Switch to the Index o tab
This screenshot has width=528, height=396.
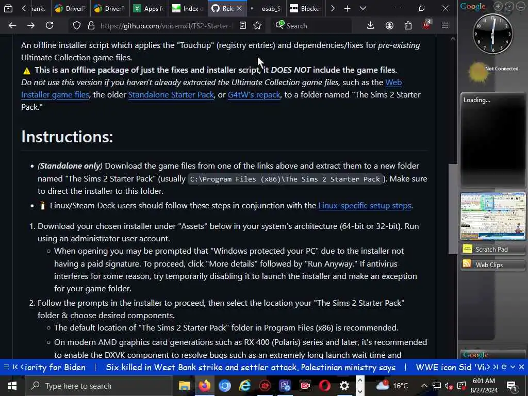(188, 9)
